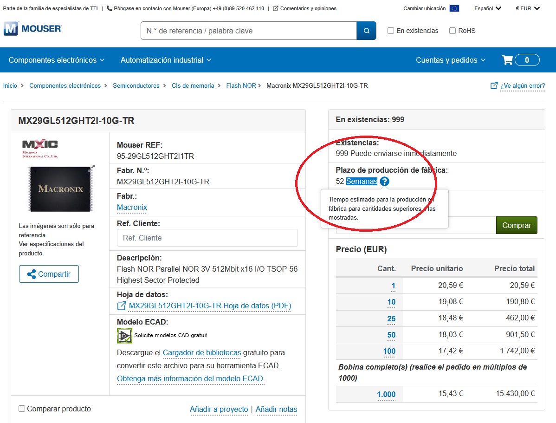Select quantity 10 price break
The image size is (556, 423).
point(391,302)
